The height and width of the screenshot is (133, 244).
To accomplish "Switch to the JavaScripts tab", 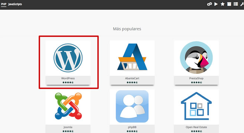I will pyautogui.click(x=15, y=4).
